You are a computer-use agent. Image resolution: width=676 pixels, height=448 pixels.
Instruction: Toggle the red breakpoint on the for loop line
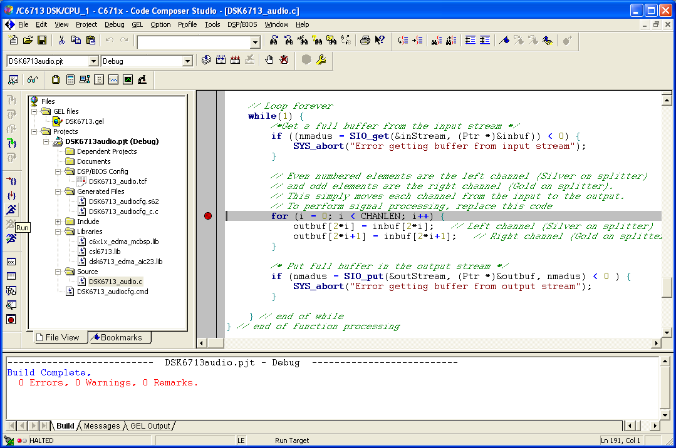coord(208,216)
